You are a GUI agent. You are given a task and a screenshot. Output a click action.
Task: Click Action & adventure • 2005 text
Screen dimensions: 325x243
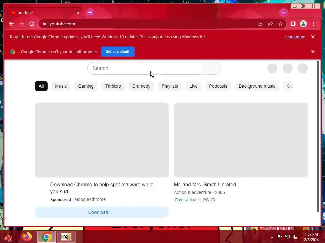(199, 192)
